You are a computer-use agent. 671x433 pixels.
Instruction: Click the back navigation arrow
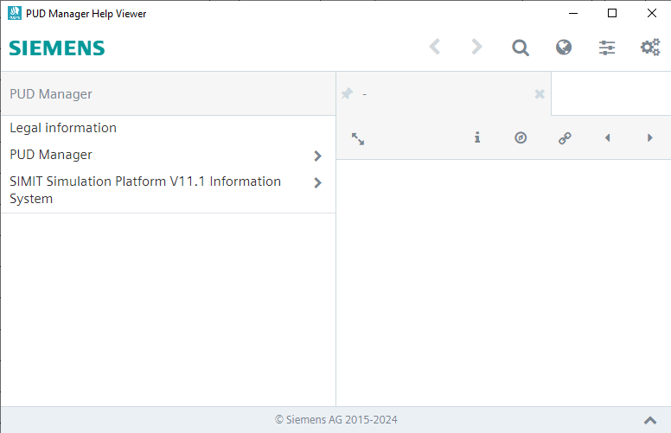[435, 48]
